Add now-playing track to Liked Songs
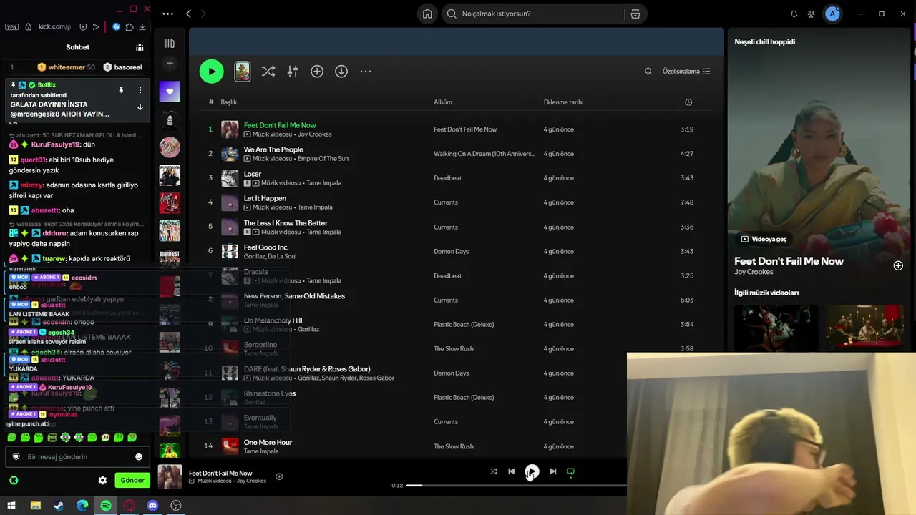Viewport: 916px width, 515px height. click(x=279, y=476)
